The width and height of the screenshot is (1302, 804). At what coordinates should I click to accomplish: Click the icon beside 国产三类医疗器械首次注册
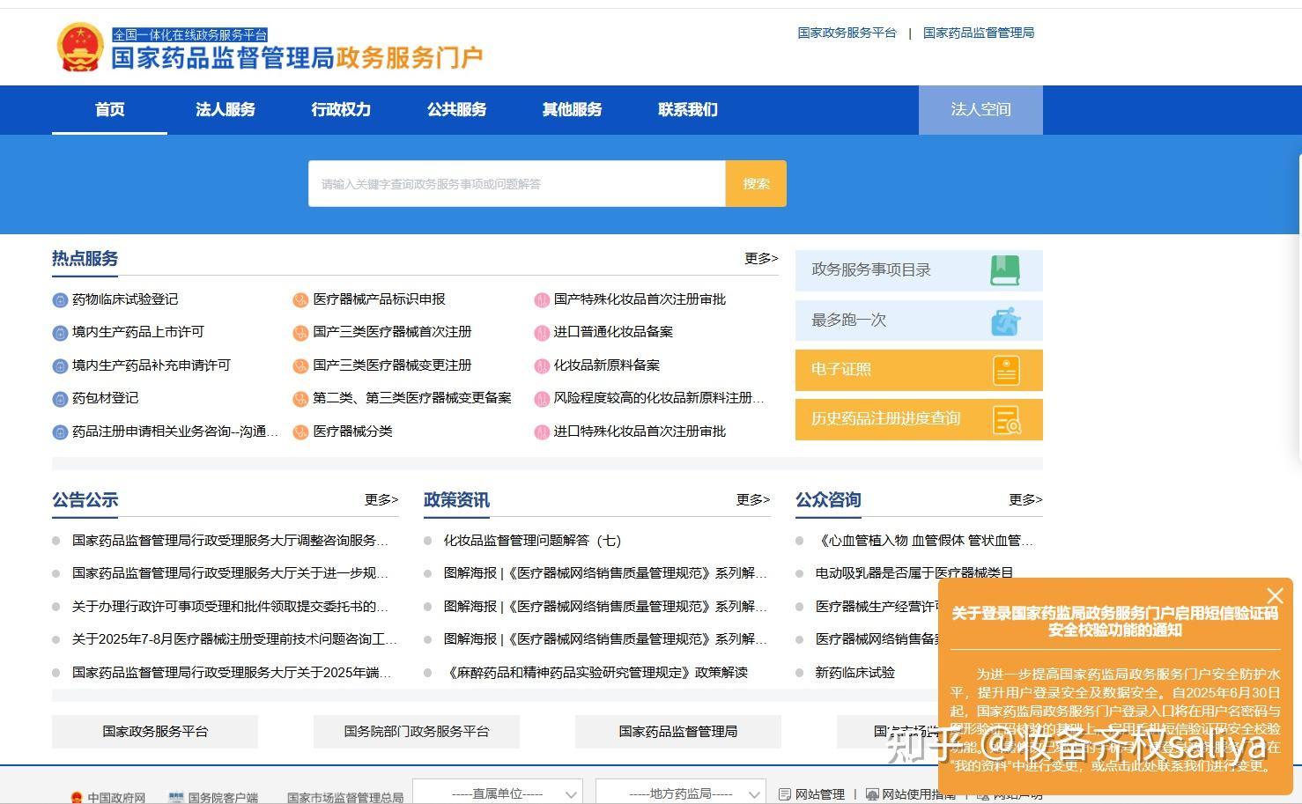click(x=300, y=333)
